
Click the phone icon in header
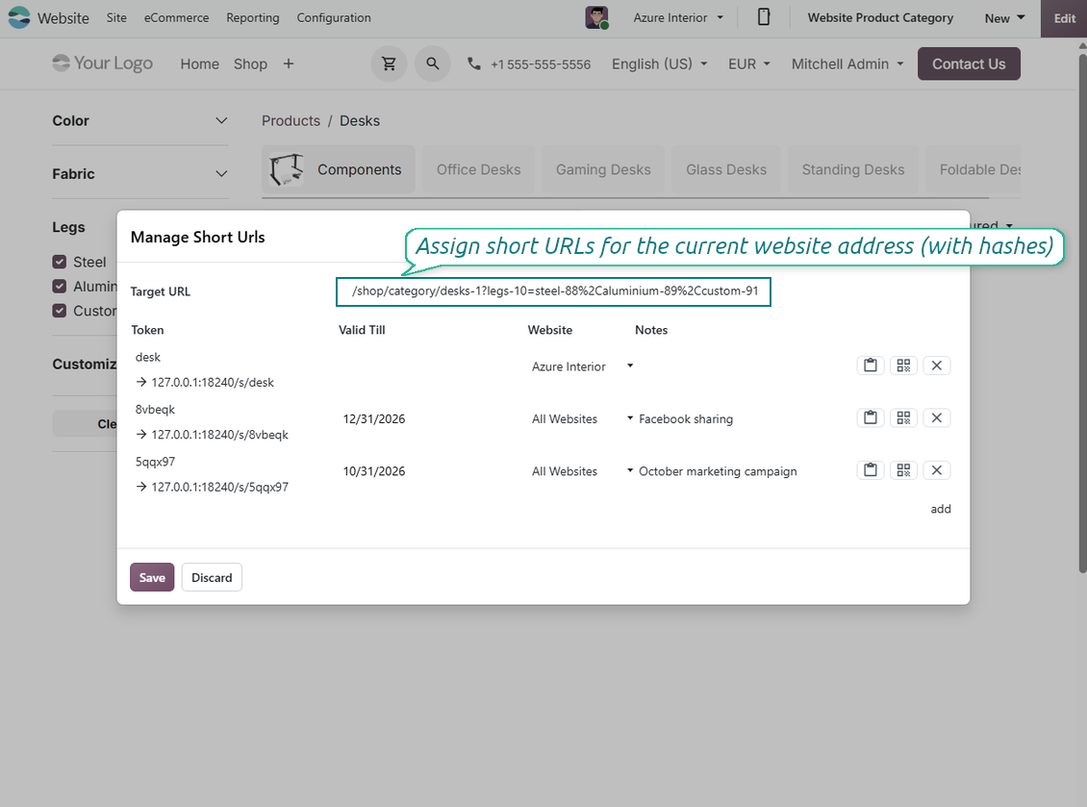pyautogui.click(x=474, y=63)
